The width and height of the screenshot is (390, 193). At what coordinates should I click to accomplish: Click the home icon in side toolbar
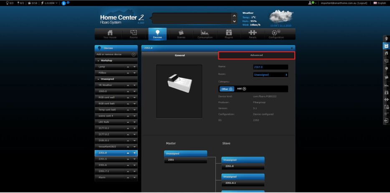(386, 53)
